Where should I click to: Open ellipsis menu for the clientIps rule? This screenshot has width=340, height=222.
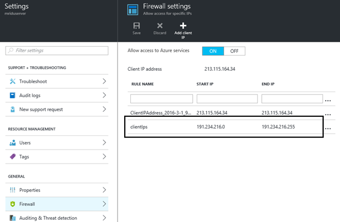328,129
